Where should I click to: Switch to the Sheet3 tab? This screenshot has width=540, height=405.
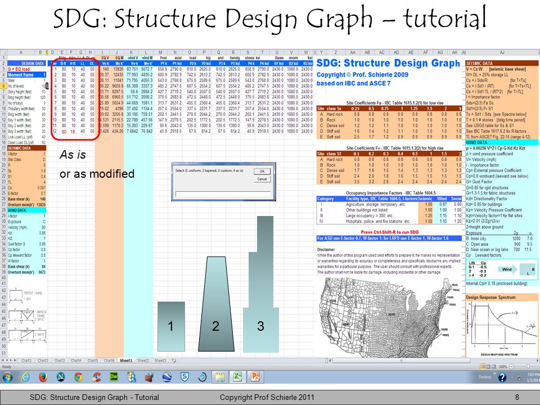[x=160, y=361]
